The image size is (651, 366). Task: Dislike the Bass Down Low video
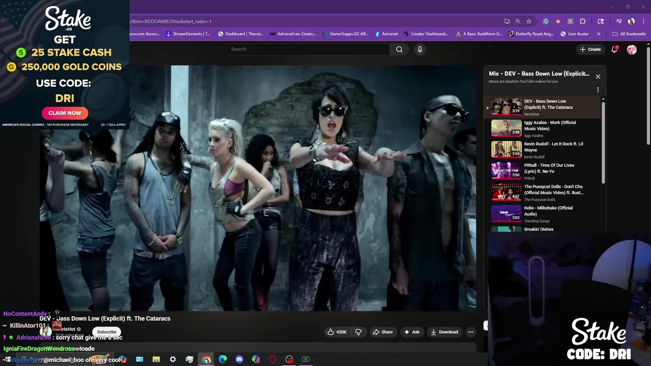click(x=358, y=332)
